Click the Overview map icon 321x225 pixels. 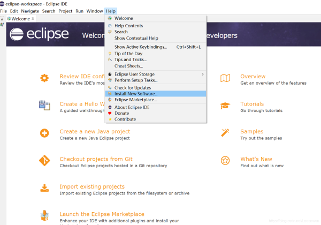225,78
